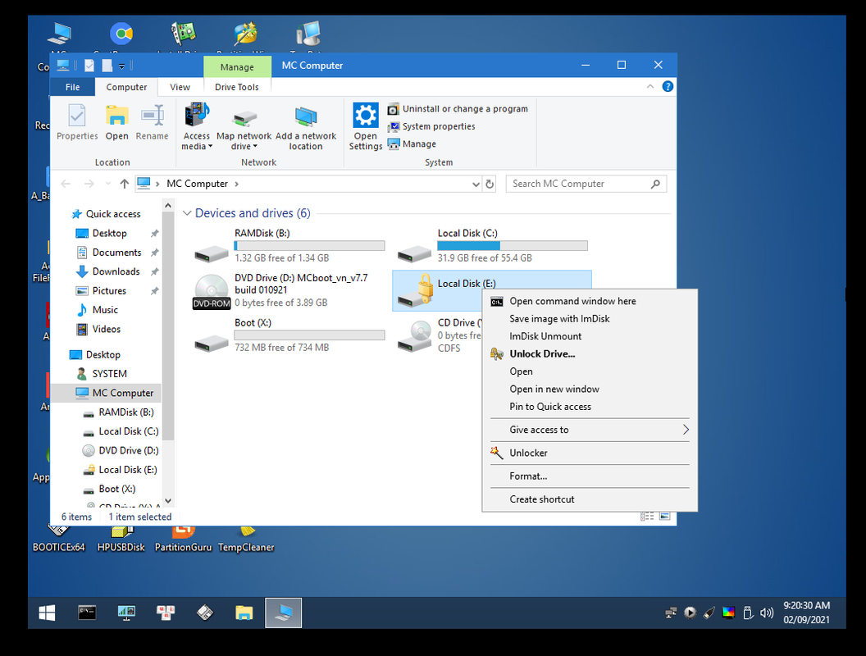866x656 pixels.
Task: Click the Open folder icon in Location group
Action: point(116,116)
